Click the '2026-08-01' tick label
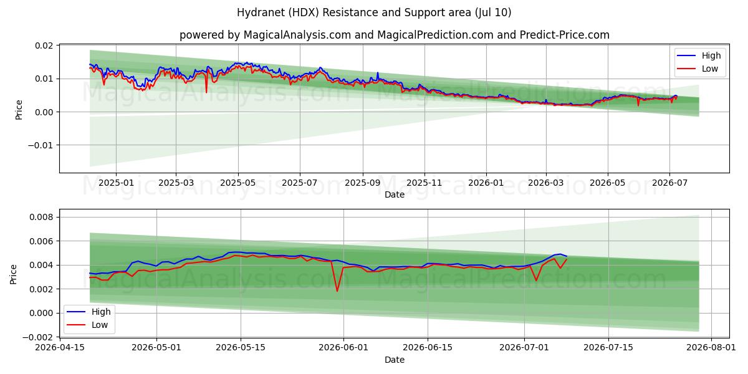This screenshot has height=374, width=748. pyautogui.click(x=711, y=348)
